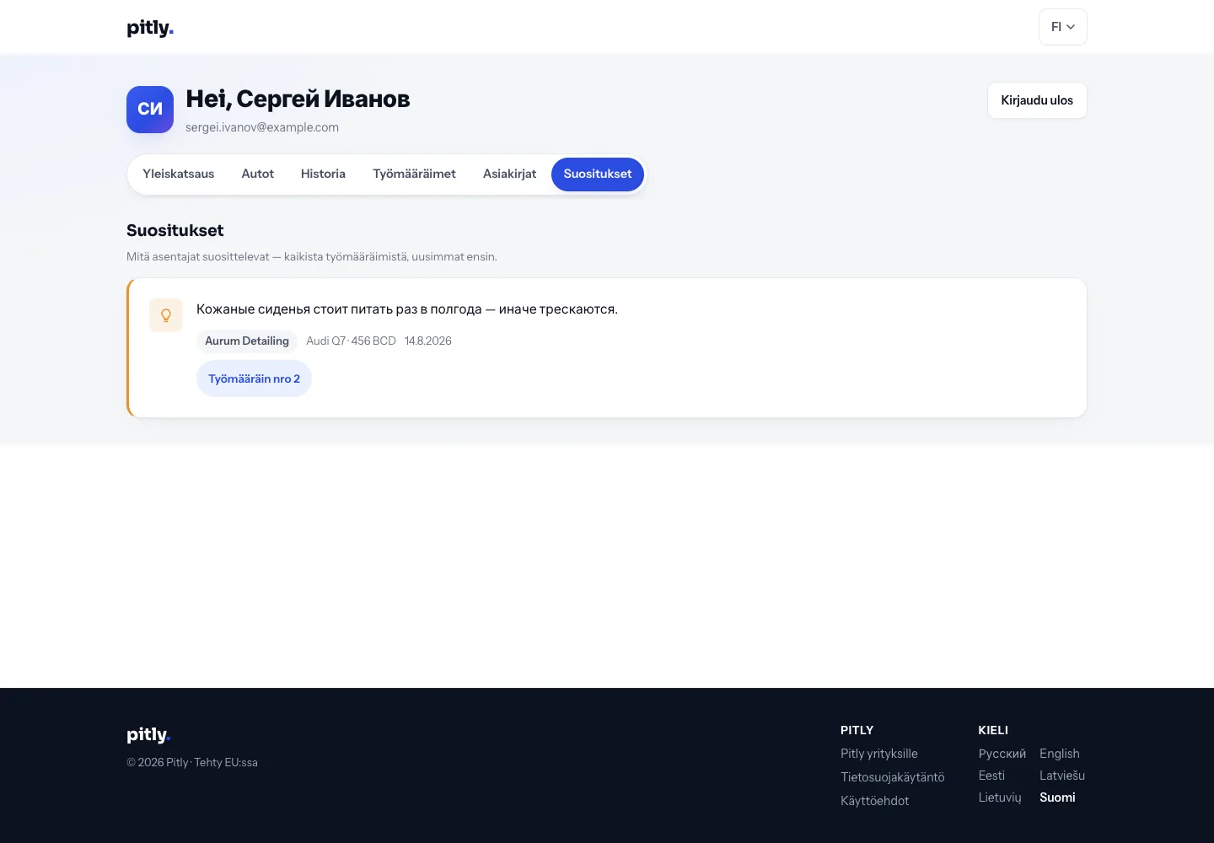
Task: Switch the language to Eesti in the footer
Action: click(x=991, y=776)
